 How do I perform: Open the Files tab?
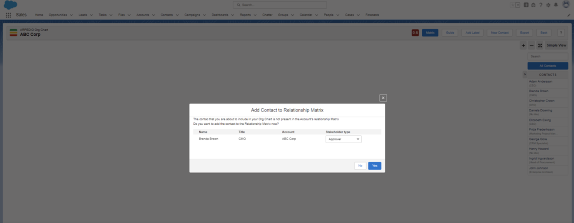[x=121, y=15]
